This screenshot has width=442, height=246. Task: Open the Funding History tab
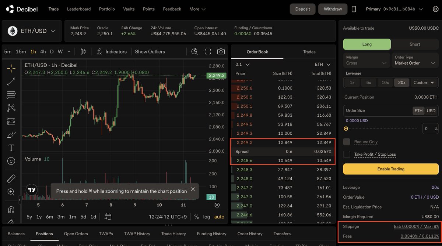pyautogui.click(x=212, y=234)
